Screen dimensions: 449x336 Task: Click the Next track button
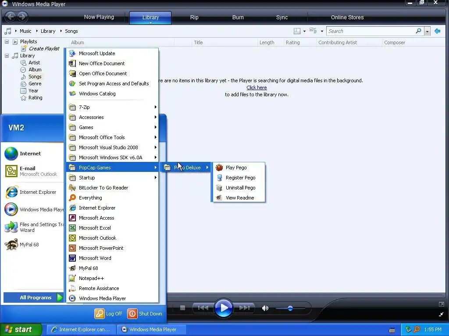(x=244, y=308)
